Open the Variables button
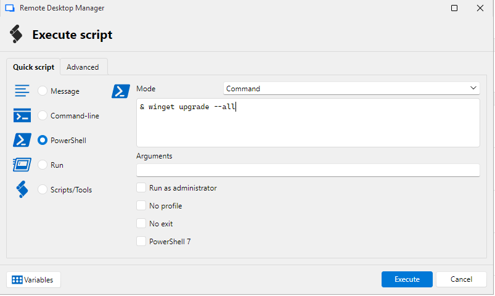 33,279
